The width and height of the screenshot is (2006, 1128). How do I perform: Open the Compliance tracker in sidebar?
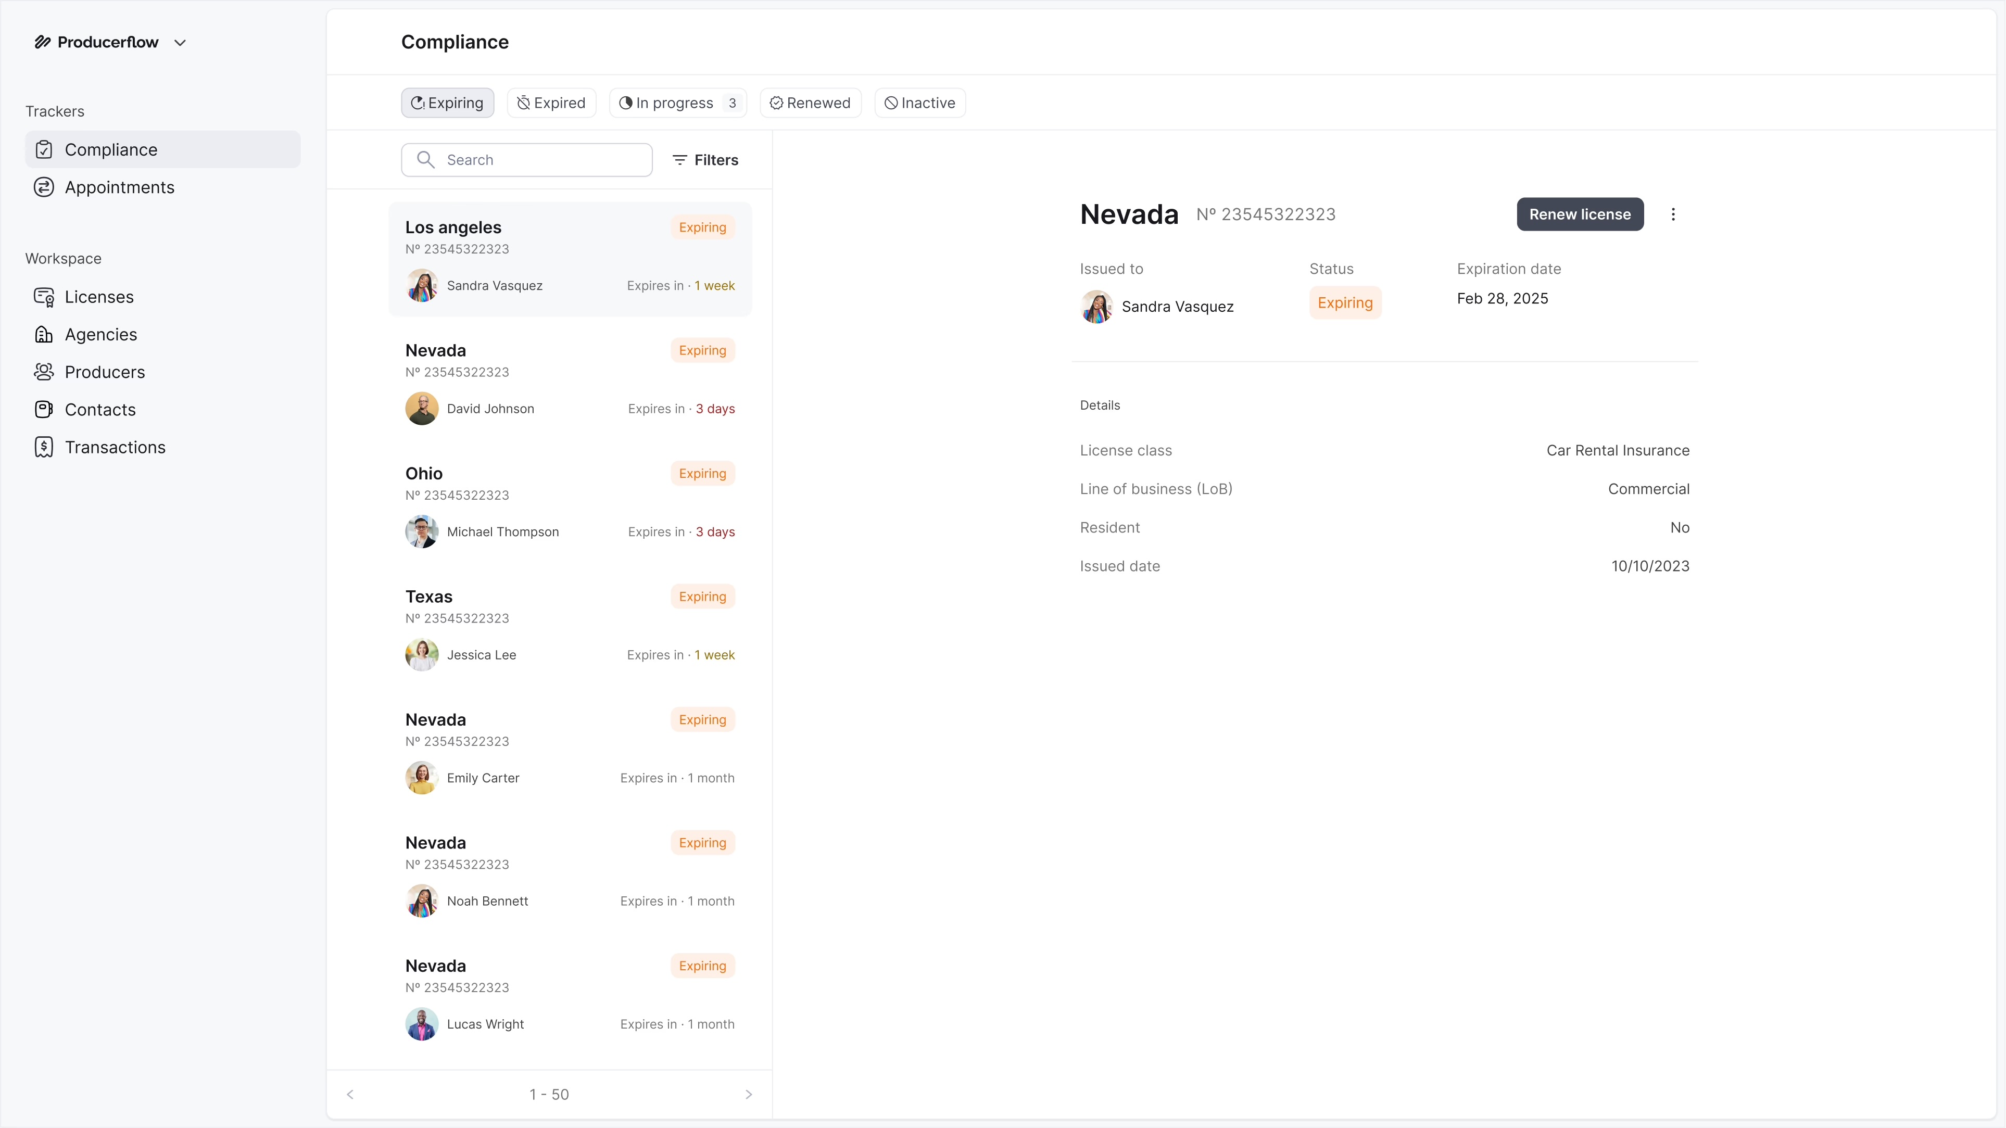(110, 149)
